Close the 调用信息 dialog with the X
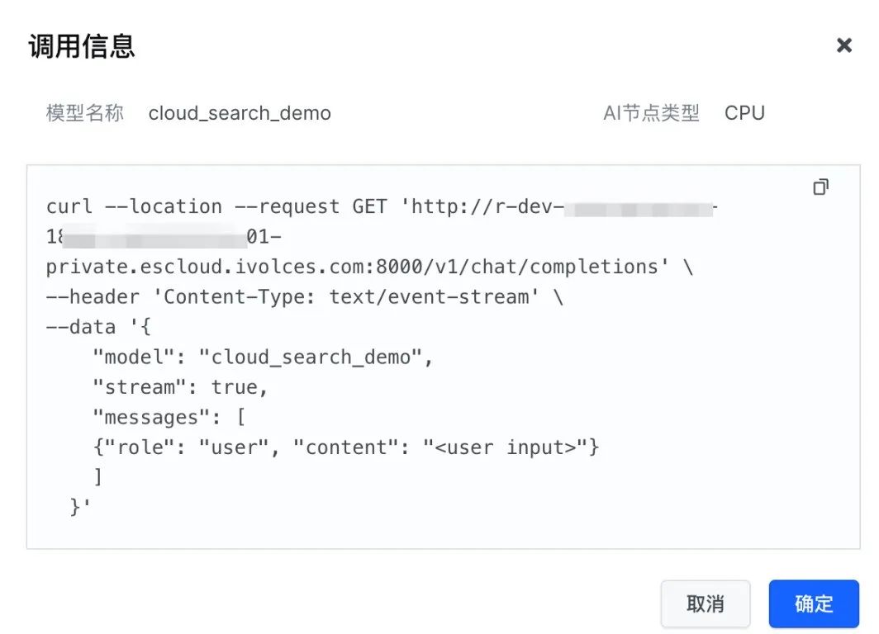 coord(843,45)
